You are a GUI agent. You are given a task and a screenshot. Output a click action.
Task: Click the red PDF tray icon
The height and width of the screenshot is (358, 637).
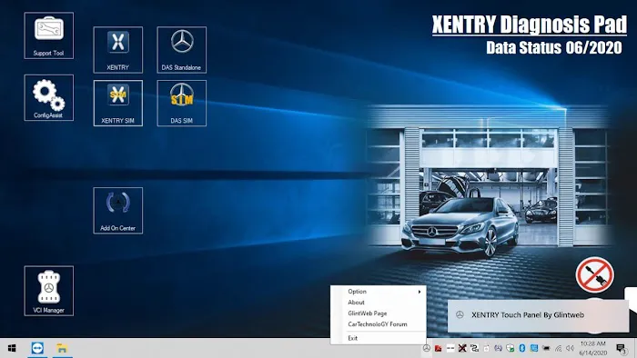[438, 348]
